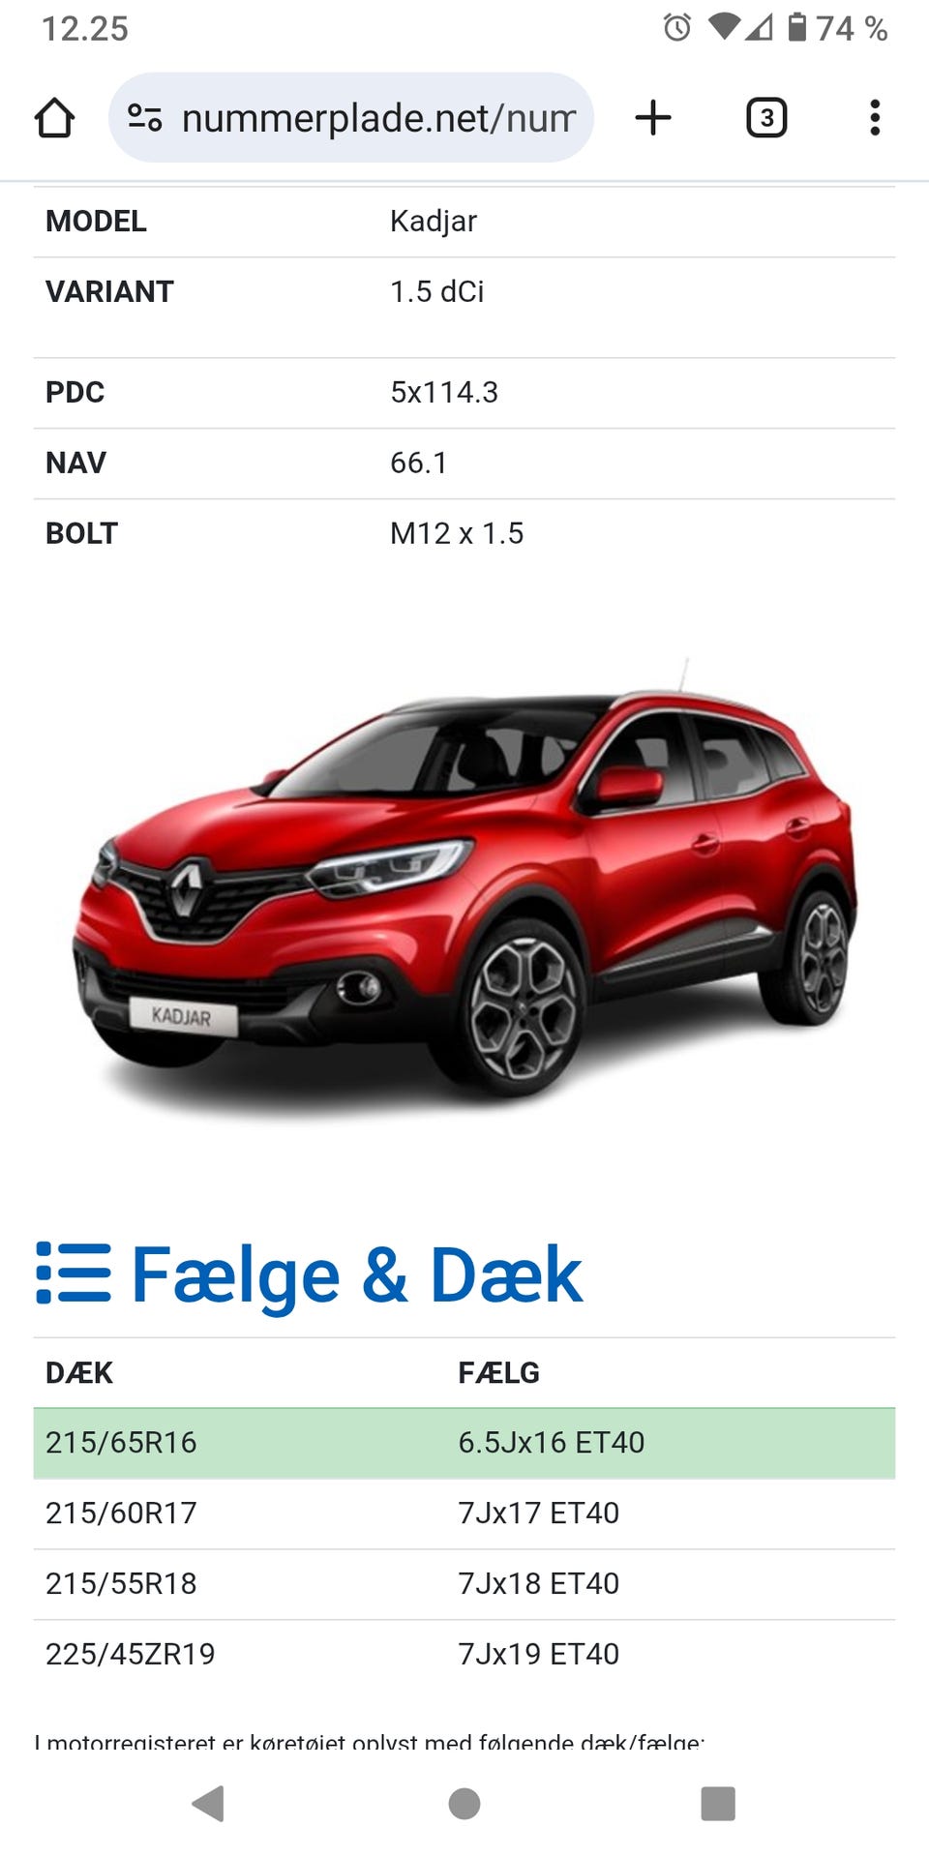Select the highlighted 215/65R16 tyre row
929x1858 pixels.
point(464,1443)
